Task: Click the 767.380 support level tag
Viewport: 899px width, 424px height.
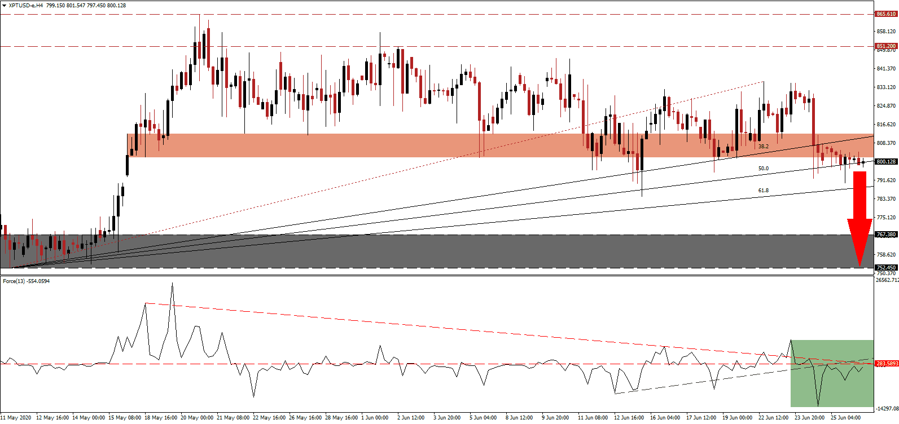Action: point(885,235)
